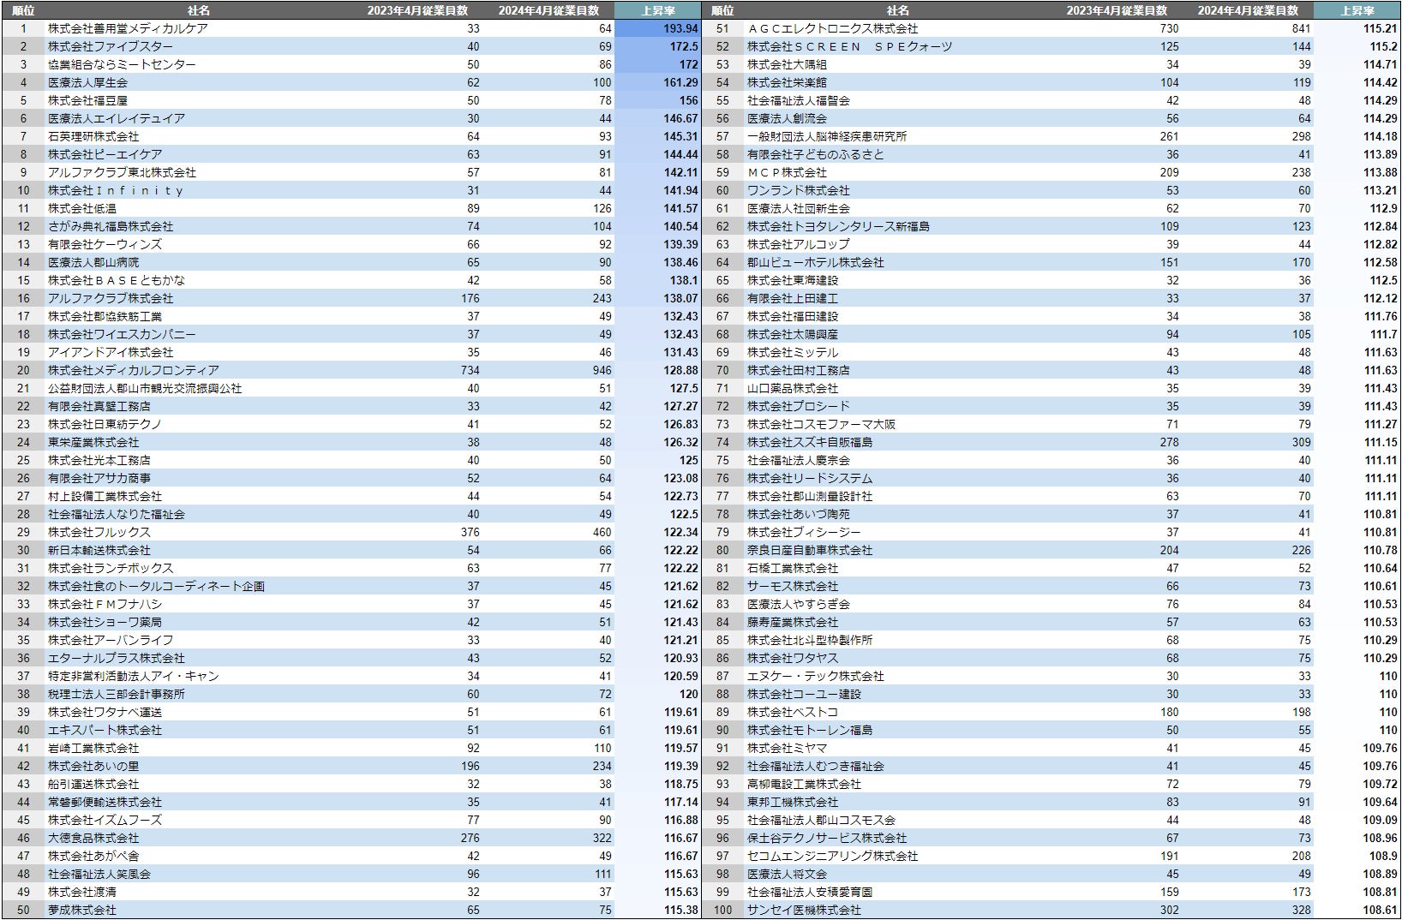Click アルファクラブ東北株式会社 entry

coord(122,172)
